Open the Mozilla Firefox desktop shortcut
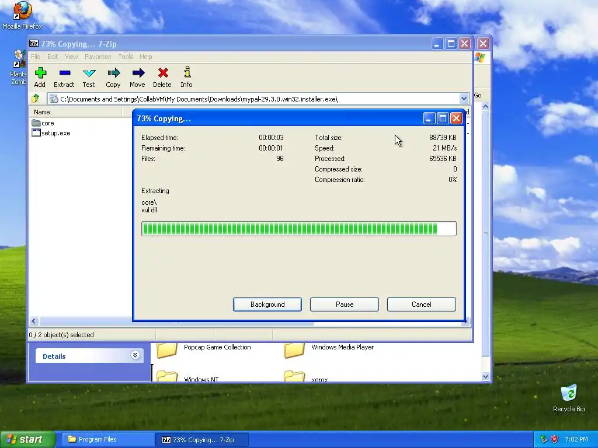The width and height of the screenshot is (598, 448). pos(22,15)
